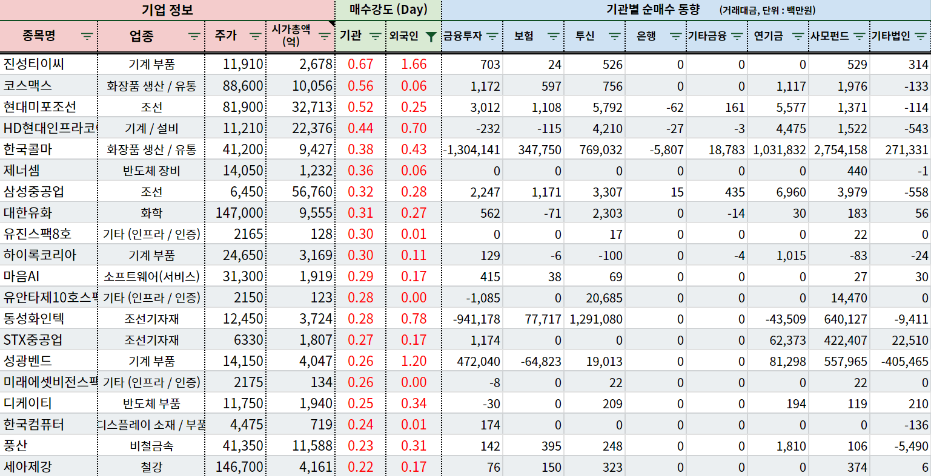Click stock name 제너셈
Image resolution: width=931 pixels, height=476 pixels.
pos(22,171)
